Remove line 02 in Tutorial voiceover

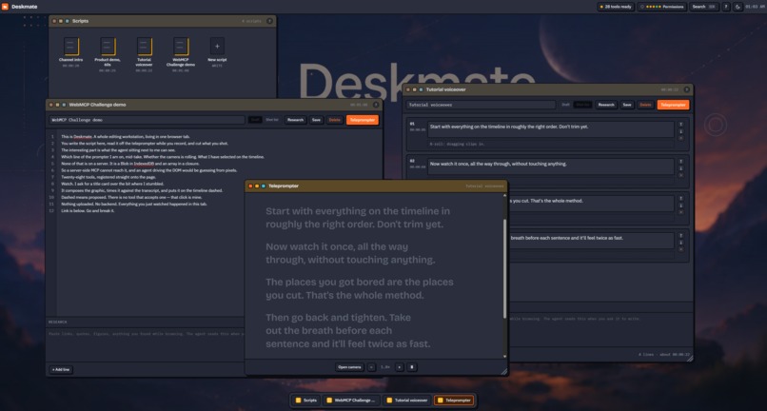[680, 175]
